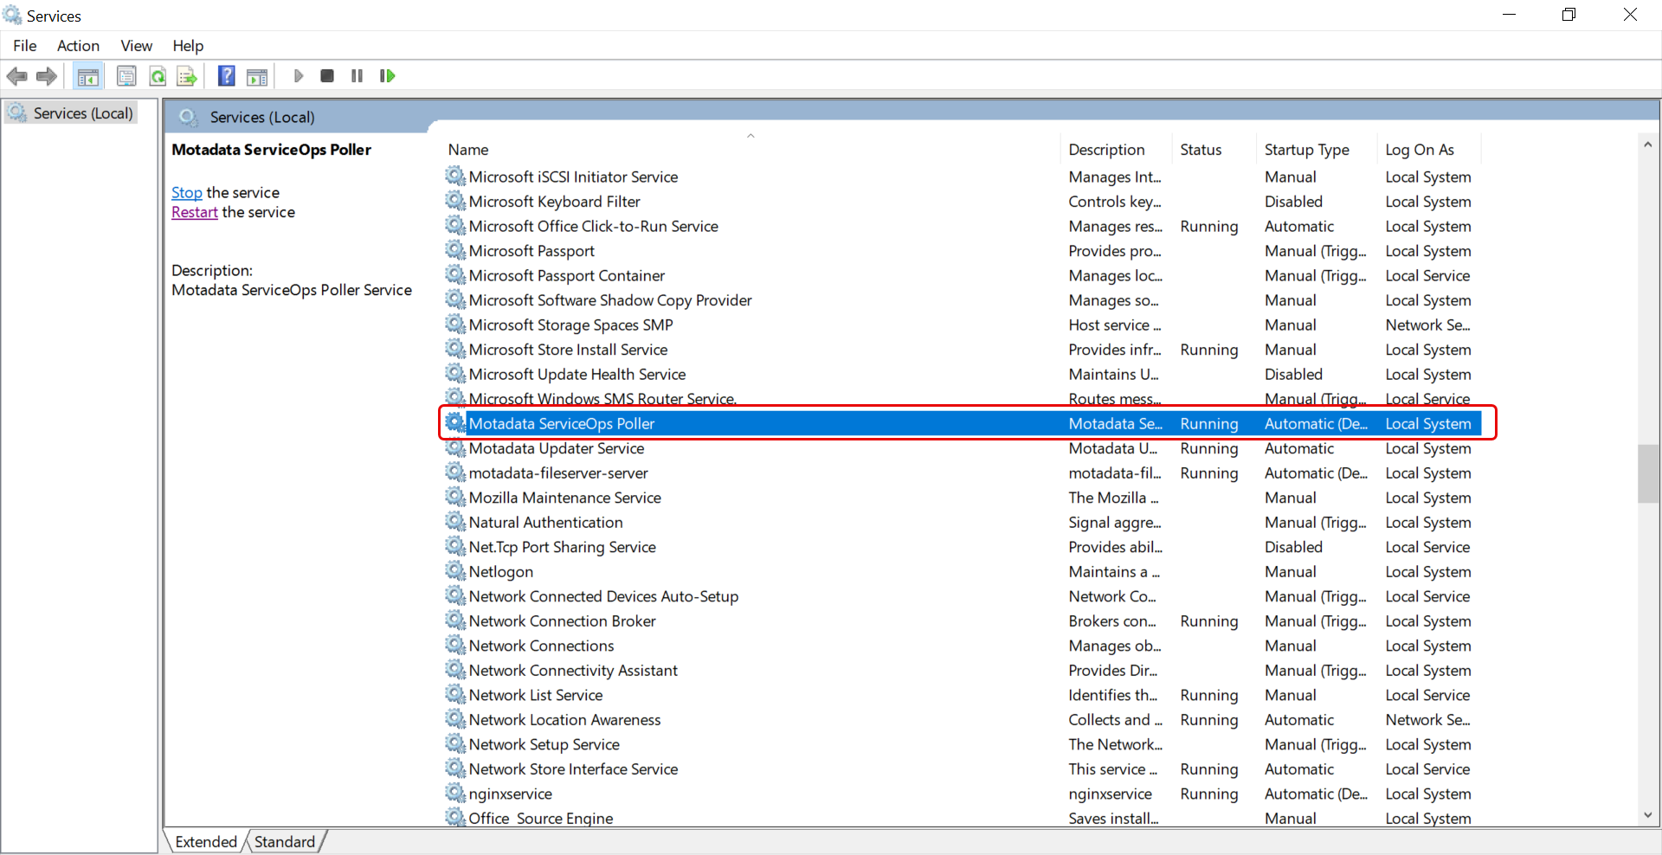Open the Action menu
Viewport: 1662px width, 855px height.
pos(78,46)
